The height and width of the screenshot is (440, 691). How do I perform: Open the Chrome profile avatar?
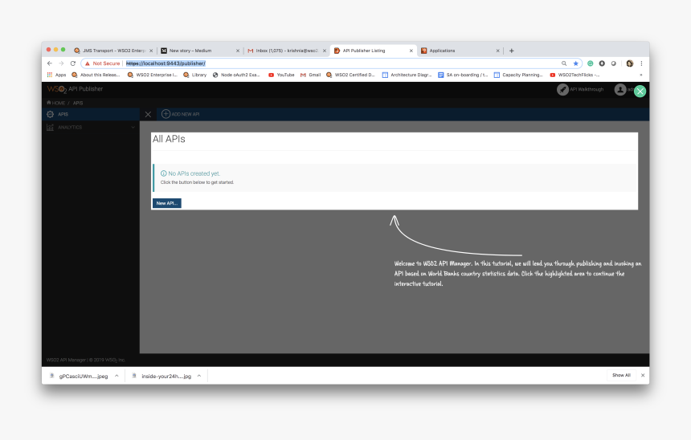tap(630, 63)
